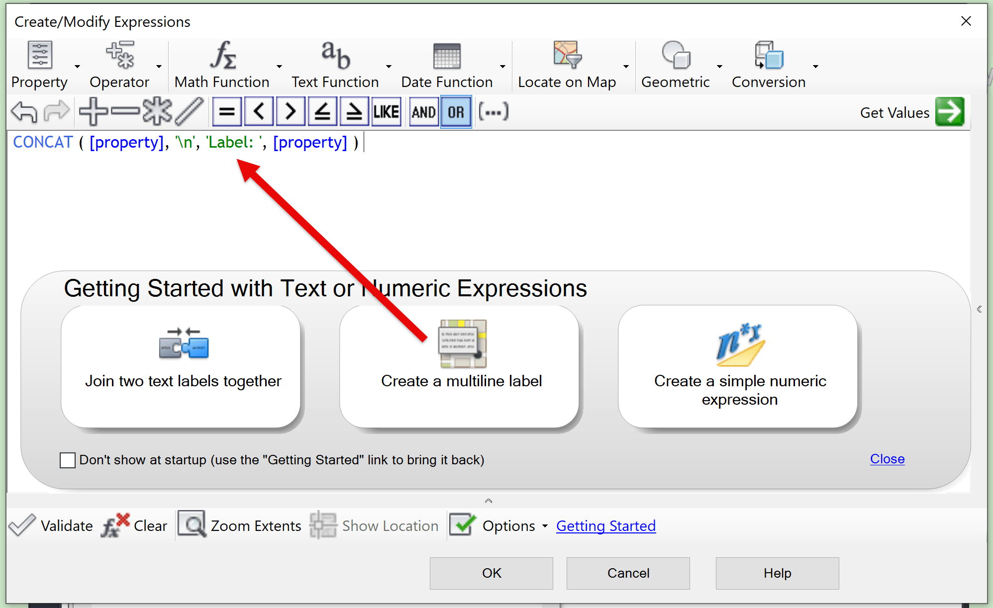
Task: Open the Math Function menu
Action: pyautogui.click(x=222, y=65)
